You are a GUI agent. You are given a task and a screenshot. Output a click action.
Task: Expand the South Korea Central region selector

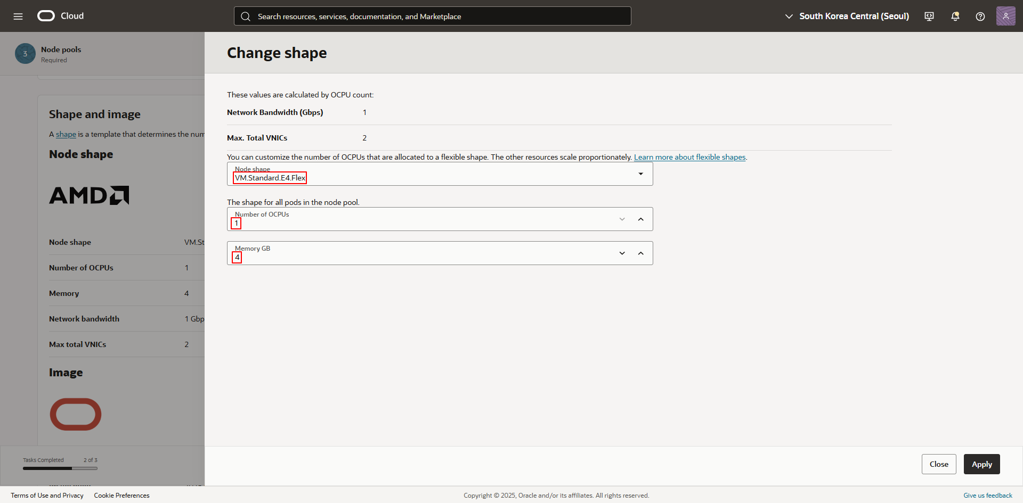pyautogui.click(x=847, y=16)
